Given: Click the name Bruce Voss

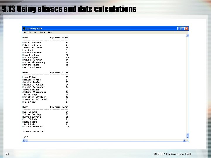Looking at the screenshot, I should [29, 102].
